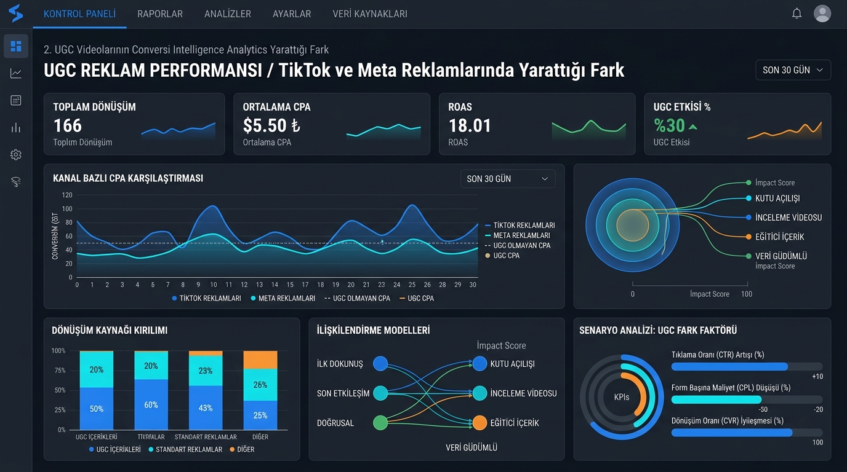This screenshot has height=472, width=847.
Task: Click the 26% bar segment
Action: click(260, 385)
